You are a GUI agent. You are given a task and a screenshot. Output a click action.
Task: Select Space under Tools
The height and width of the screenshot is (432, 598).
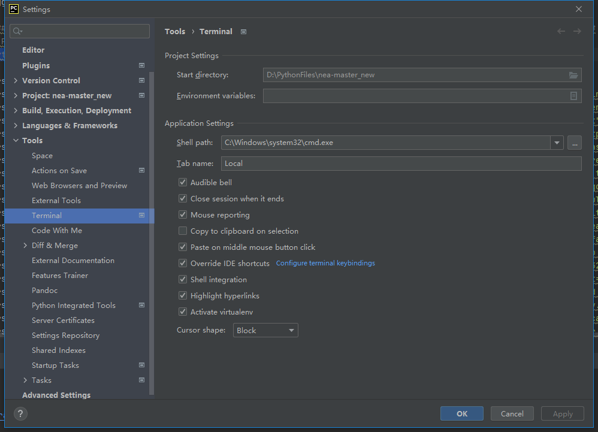click(42, 156)
